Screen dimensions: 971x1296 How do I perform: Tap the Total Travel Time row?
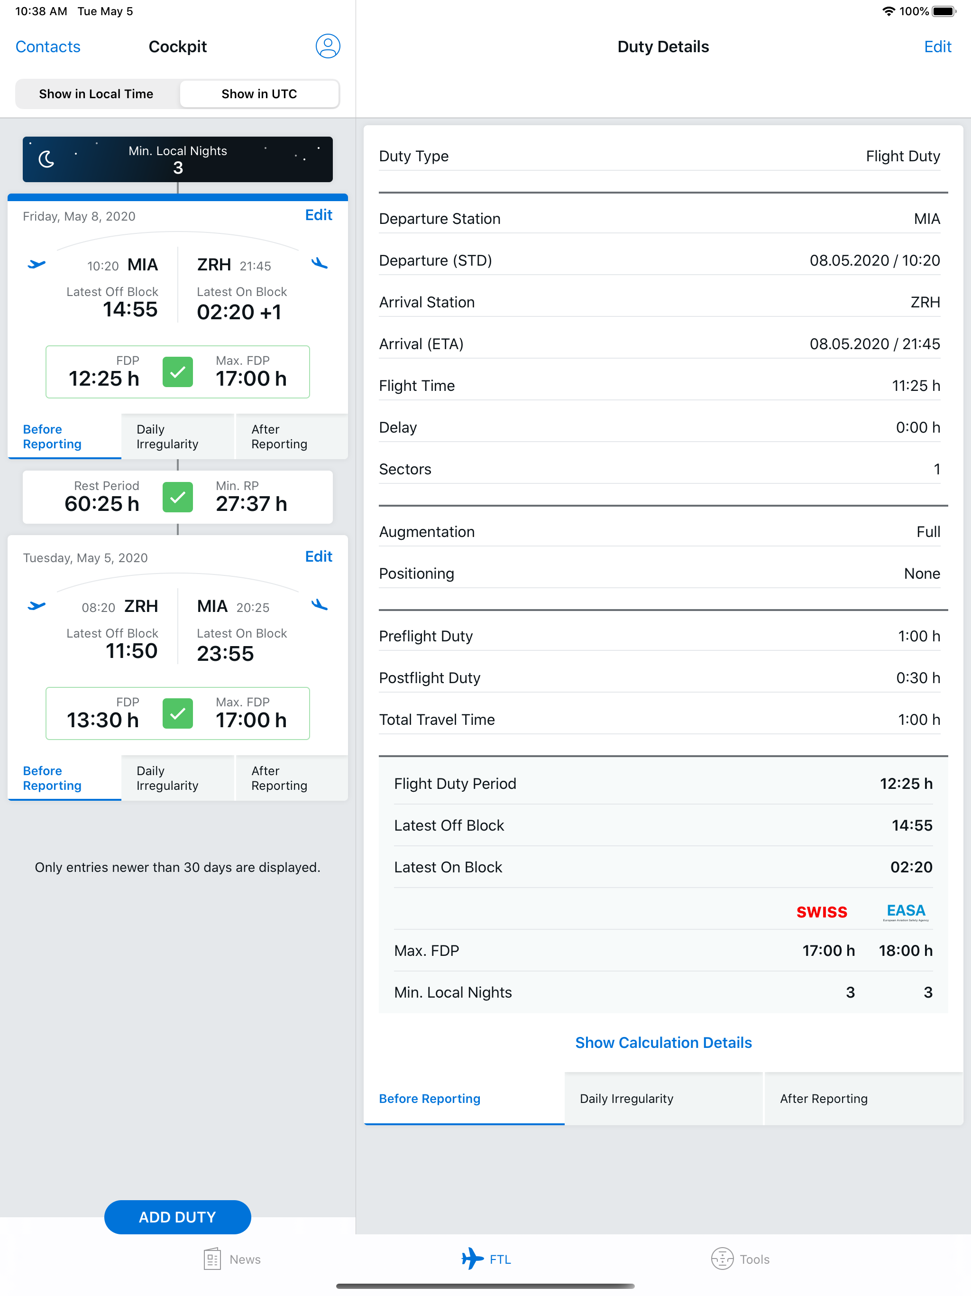click(x=660, y=720)
